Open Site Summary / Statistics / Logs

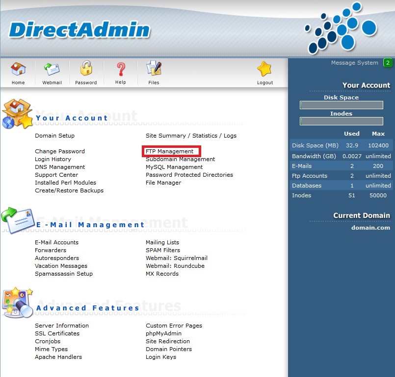coord(191,136)
